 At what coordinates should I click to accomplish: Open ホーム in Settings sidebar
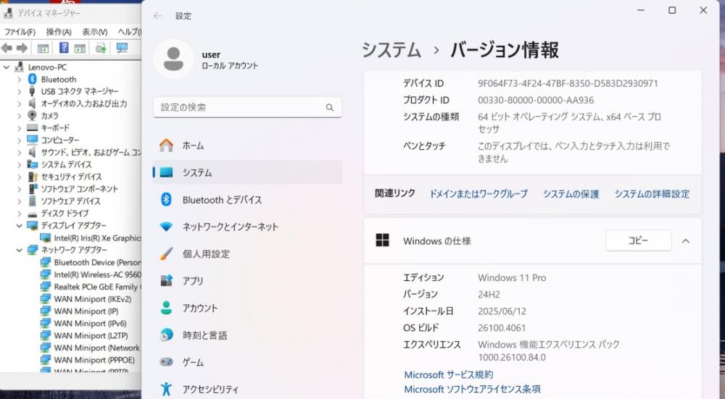pos(247,146)
